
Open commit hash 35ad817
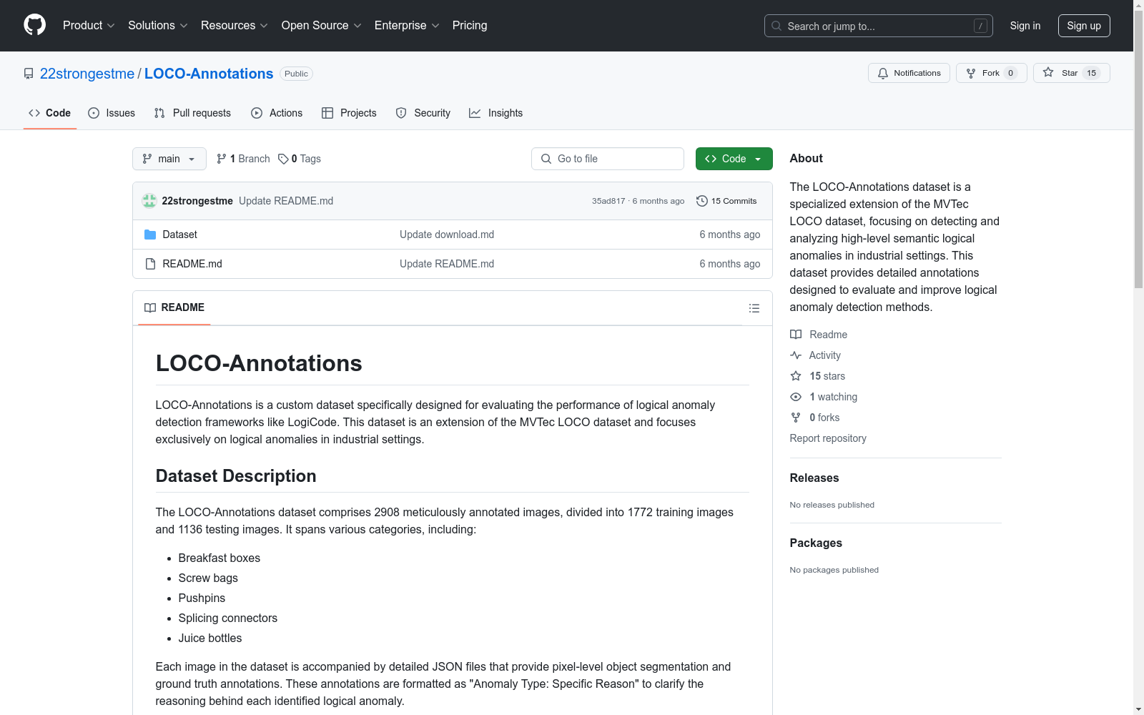point(608,201)
